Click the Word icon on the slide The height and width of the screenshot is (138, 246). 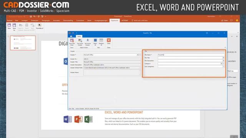[x=68, y=119]
